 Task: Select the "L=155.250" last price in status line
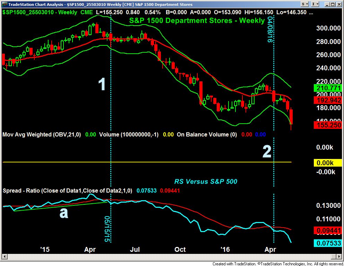click(109, 12)
